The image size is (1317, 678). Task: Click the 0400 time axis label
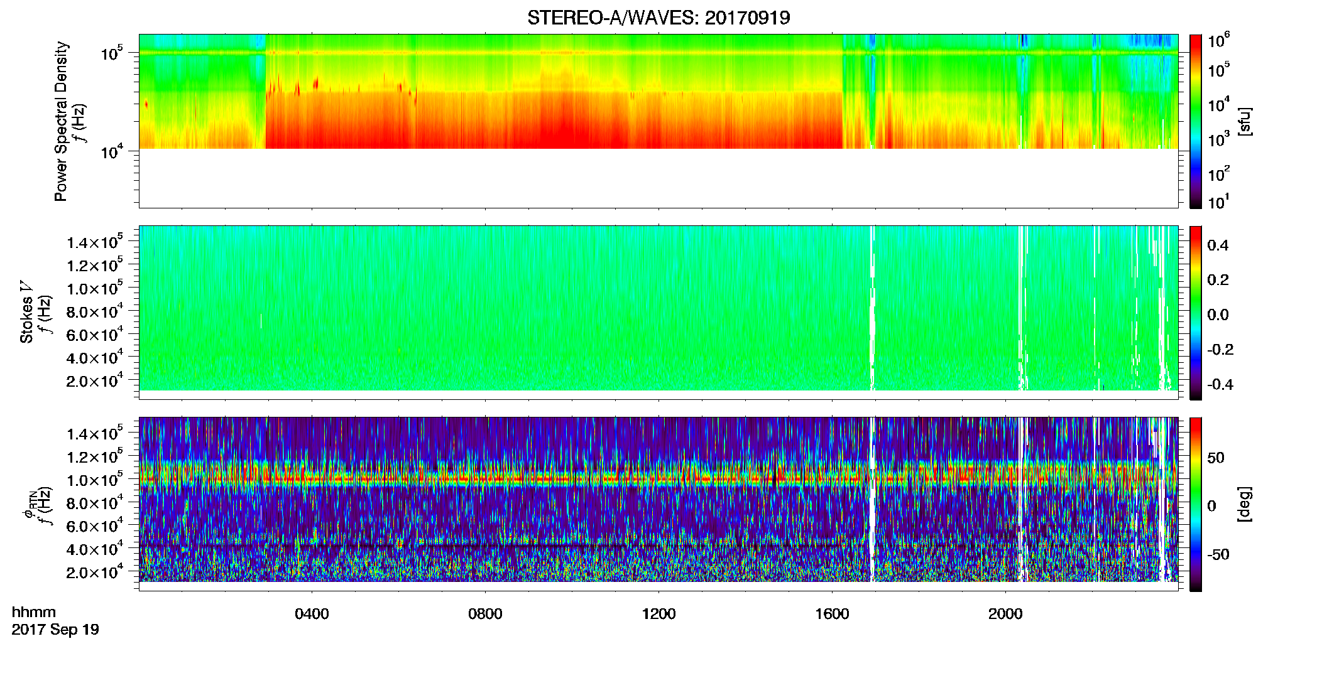pos(312,614)
